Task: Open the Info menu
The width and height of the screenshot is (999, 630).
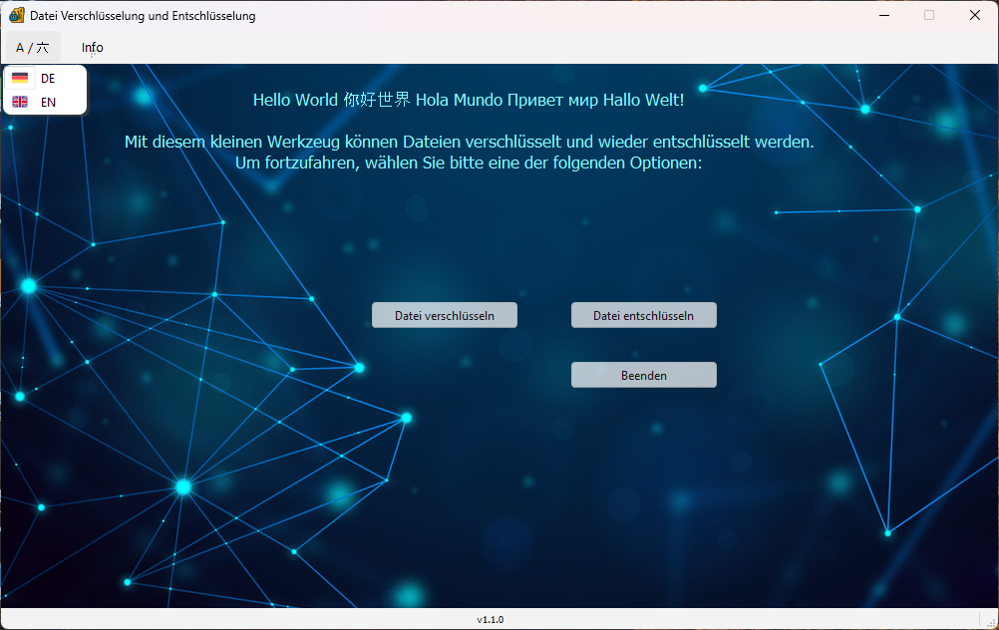Action: coord(93,47)
